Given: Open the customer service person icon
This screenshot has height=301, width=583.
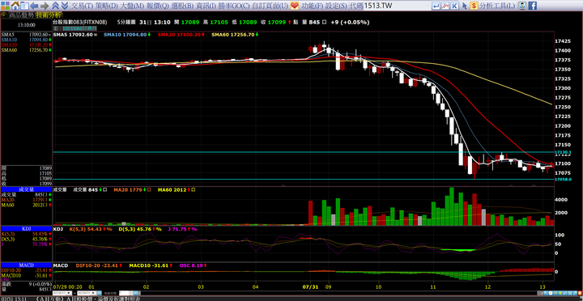Looking at the screenshot, I should point(522,6).
